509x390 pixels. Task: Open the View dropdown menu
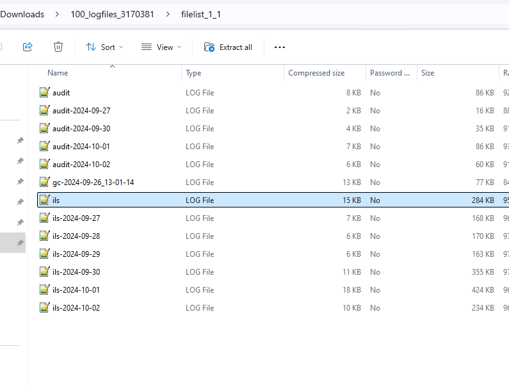tap(161, 47)
